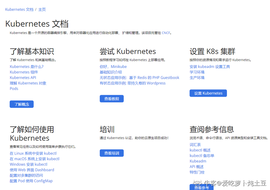The height and width of the screenshot is (190, 270).
Task: Open the 理解 Kubernetes 对象 link
Action: click(x=28, y=83)
